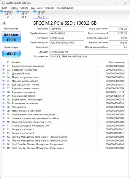Click the status dot for Включения/отключения

coord(4,103)
